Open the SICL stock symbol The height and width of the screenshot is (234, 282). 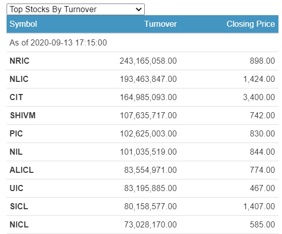click(19, 207)
